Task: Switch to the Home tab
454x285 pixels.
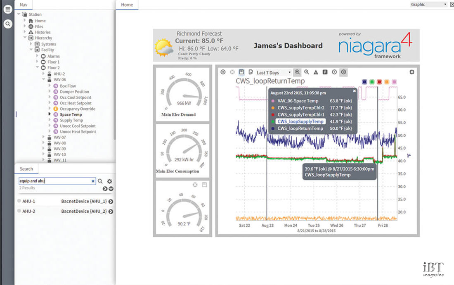Action: tap(127, 5)
